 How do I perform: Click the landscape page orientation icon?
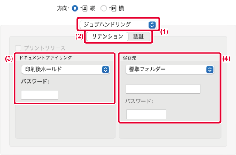tap(112, 8)
